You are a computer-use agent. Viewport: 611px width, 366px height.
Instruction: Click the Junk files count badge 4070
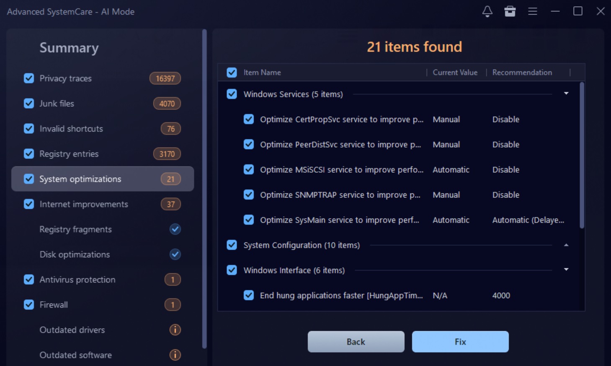pos(167,104)
